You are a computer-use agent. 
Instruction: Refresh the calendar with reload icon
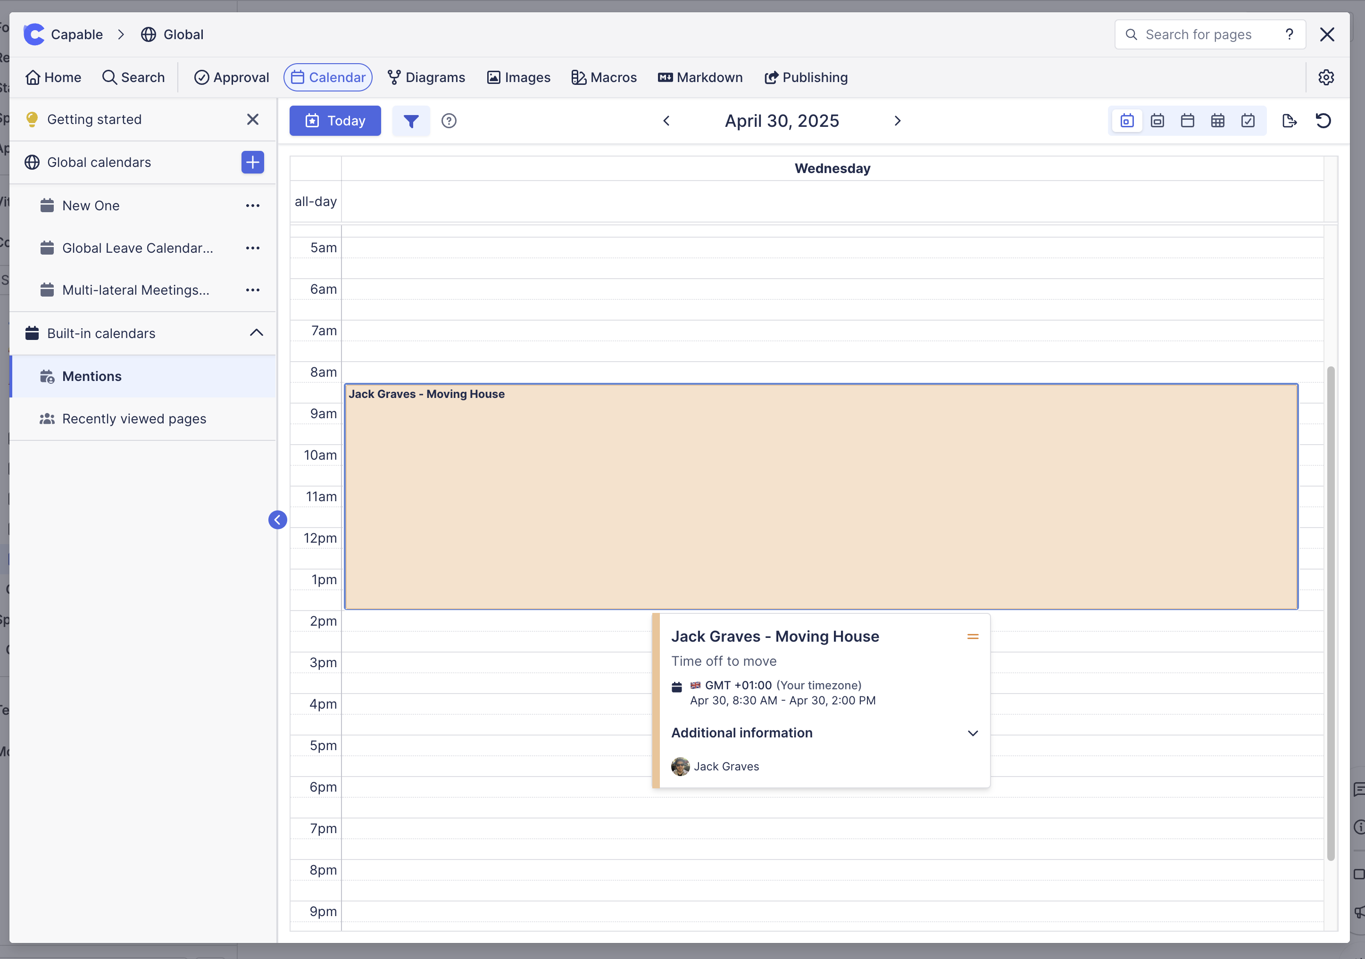(x=1323, y=121)
